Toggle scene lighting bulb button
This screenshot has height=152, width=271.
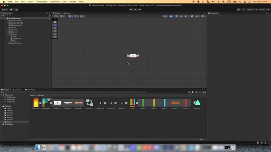176,16
